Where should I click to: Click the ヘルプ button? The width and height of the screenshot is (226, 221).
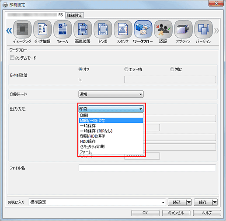pyautogui.click(x=207, y=213)
